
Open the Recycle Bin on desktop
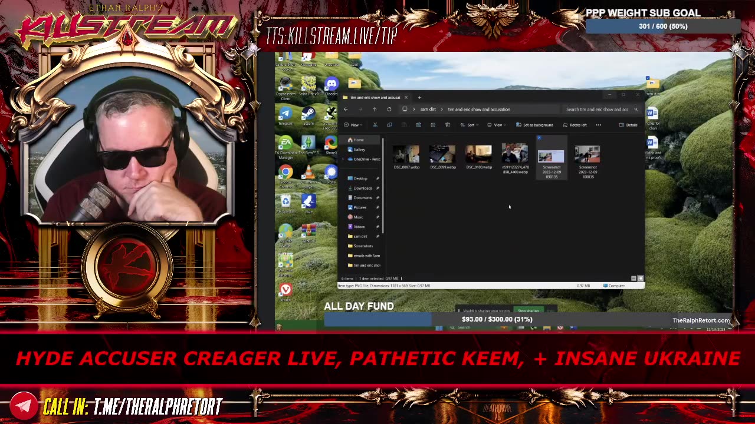coord(285,203)
